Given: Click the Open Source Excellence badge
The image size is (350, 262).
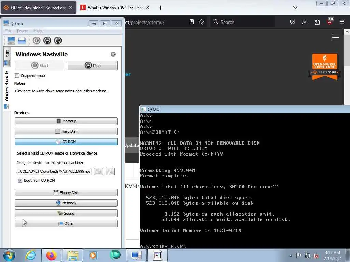Looking at the screenshot, I should coord(325,67).
